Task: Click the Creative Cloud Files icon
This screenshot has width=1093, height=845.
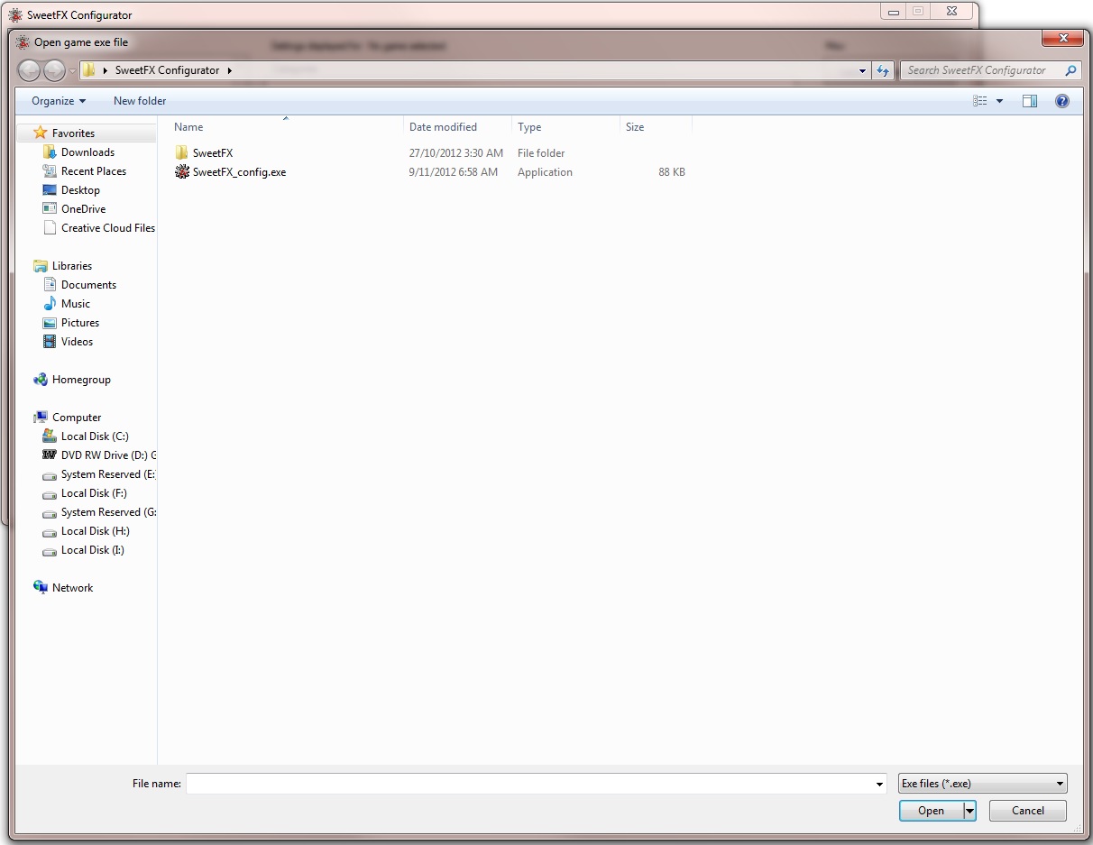Action: coord(51,228)
